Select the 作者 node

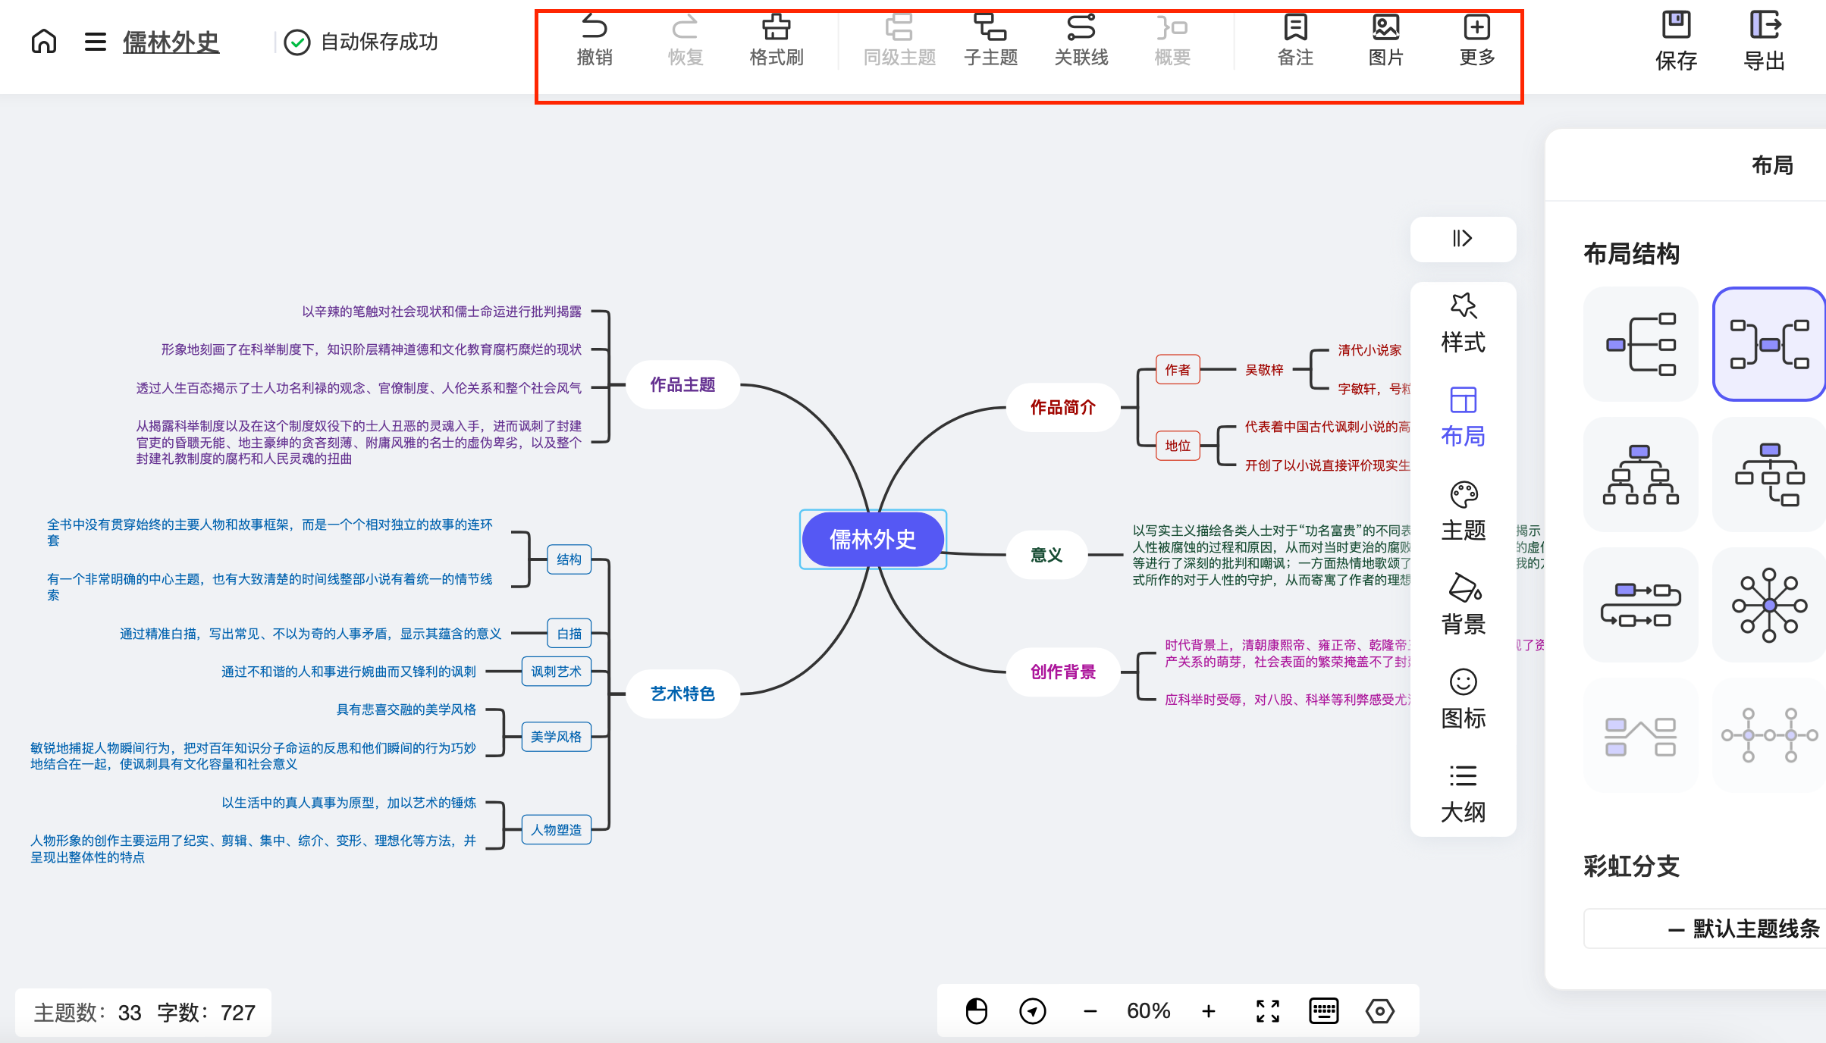pyautogui.click(x=1178, y=370)
